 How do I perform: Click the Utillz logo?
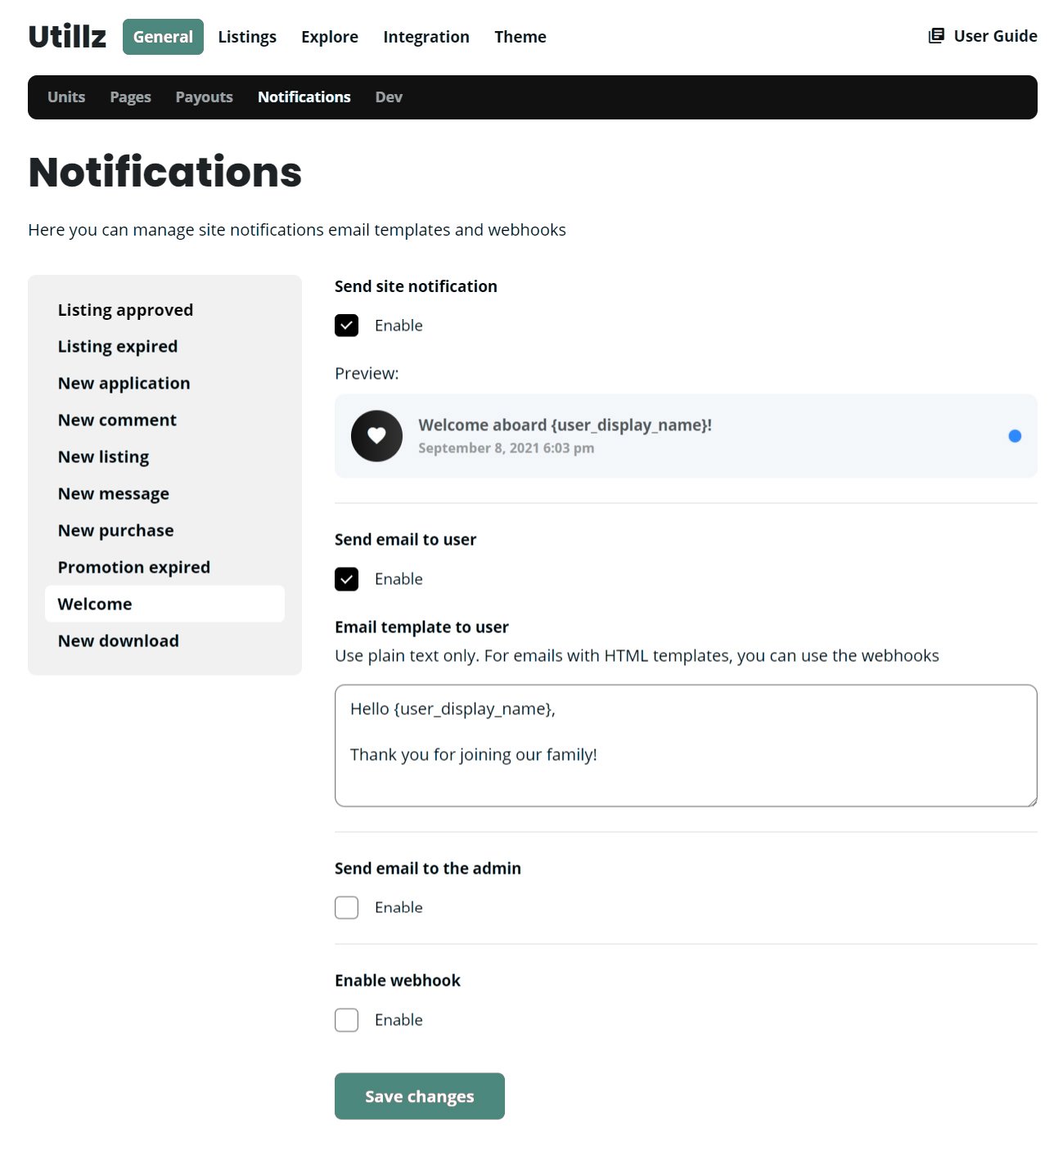[67, 37]
